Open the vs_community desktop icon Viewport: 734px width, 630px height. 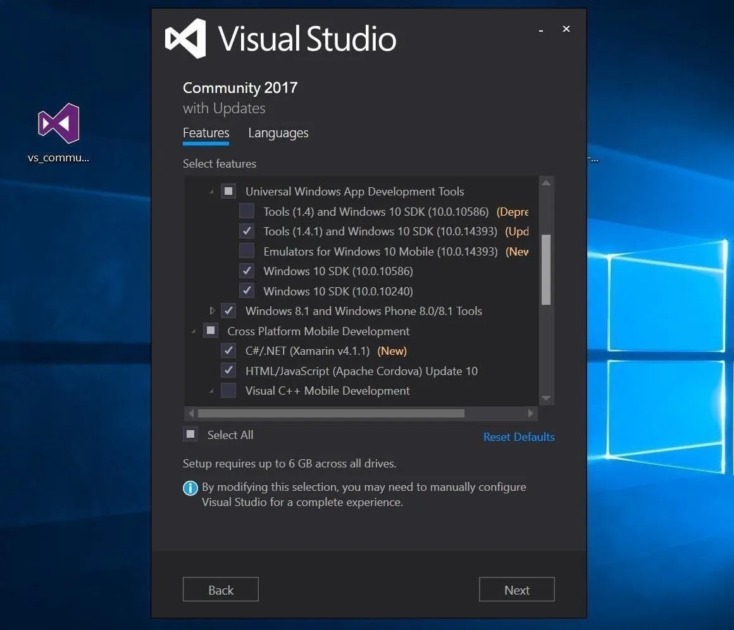coord(58,132)
